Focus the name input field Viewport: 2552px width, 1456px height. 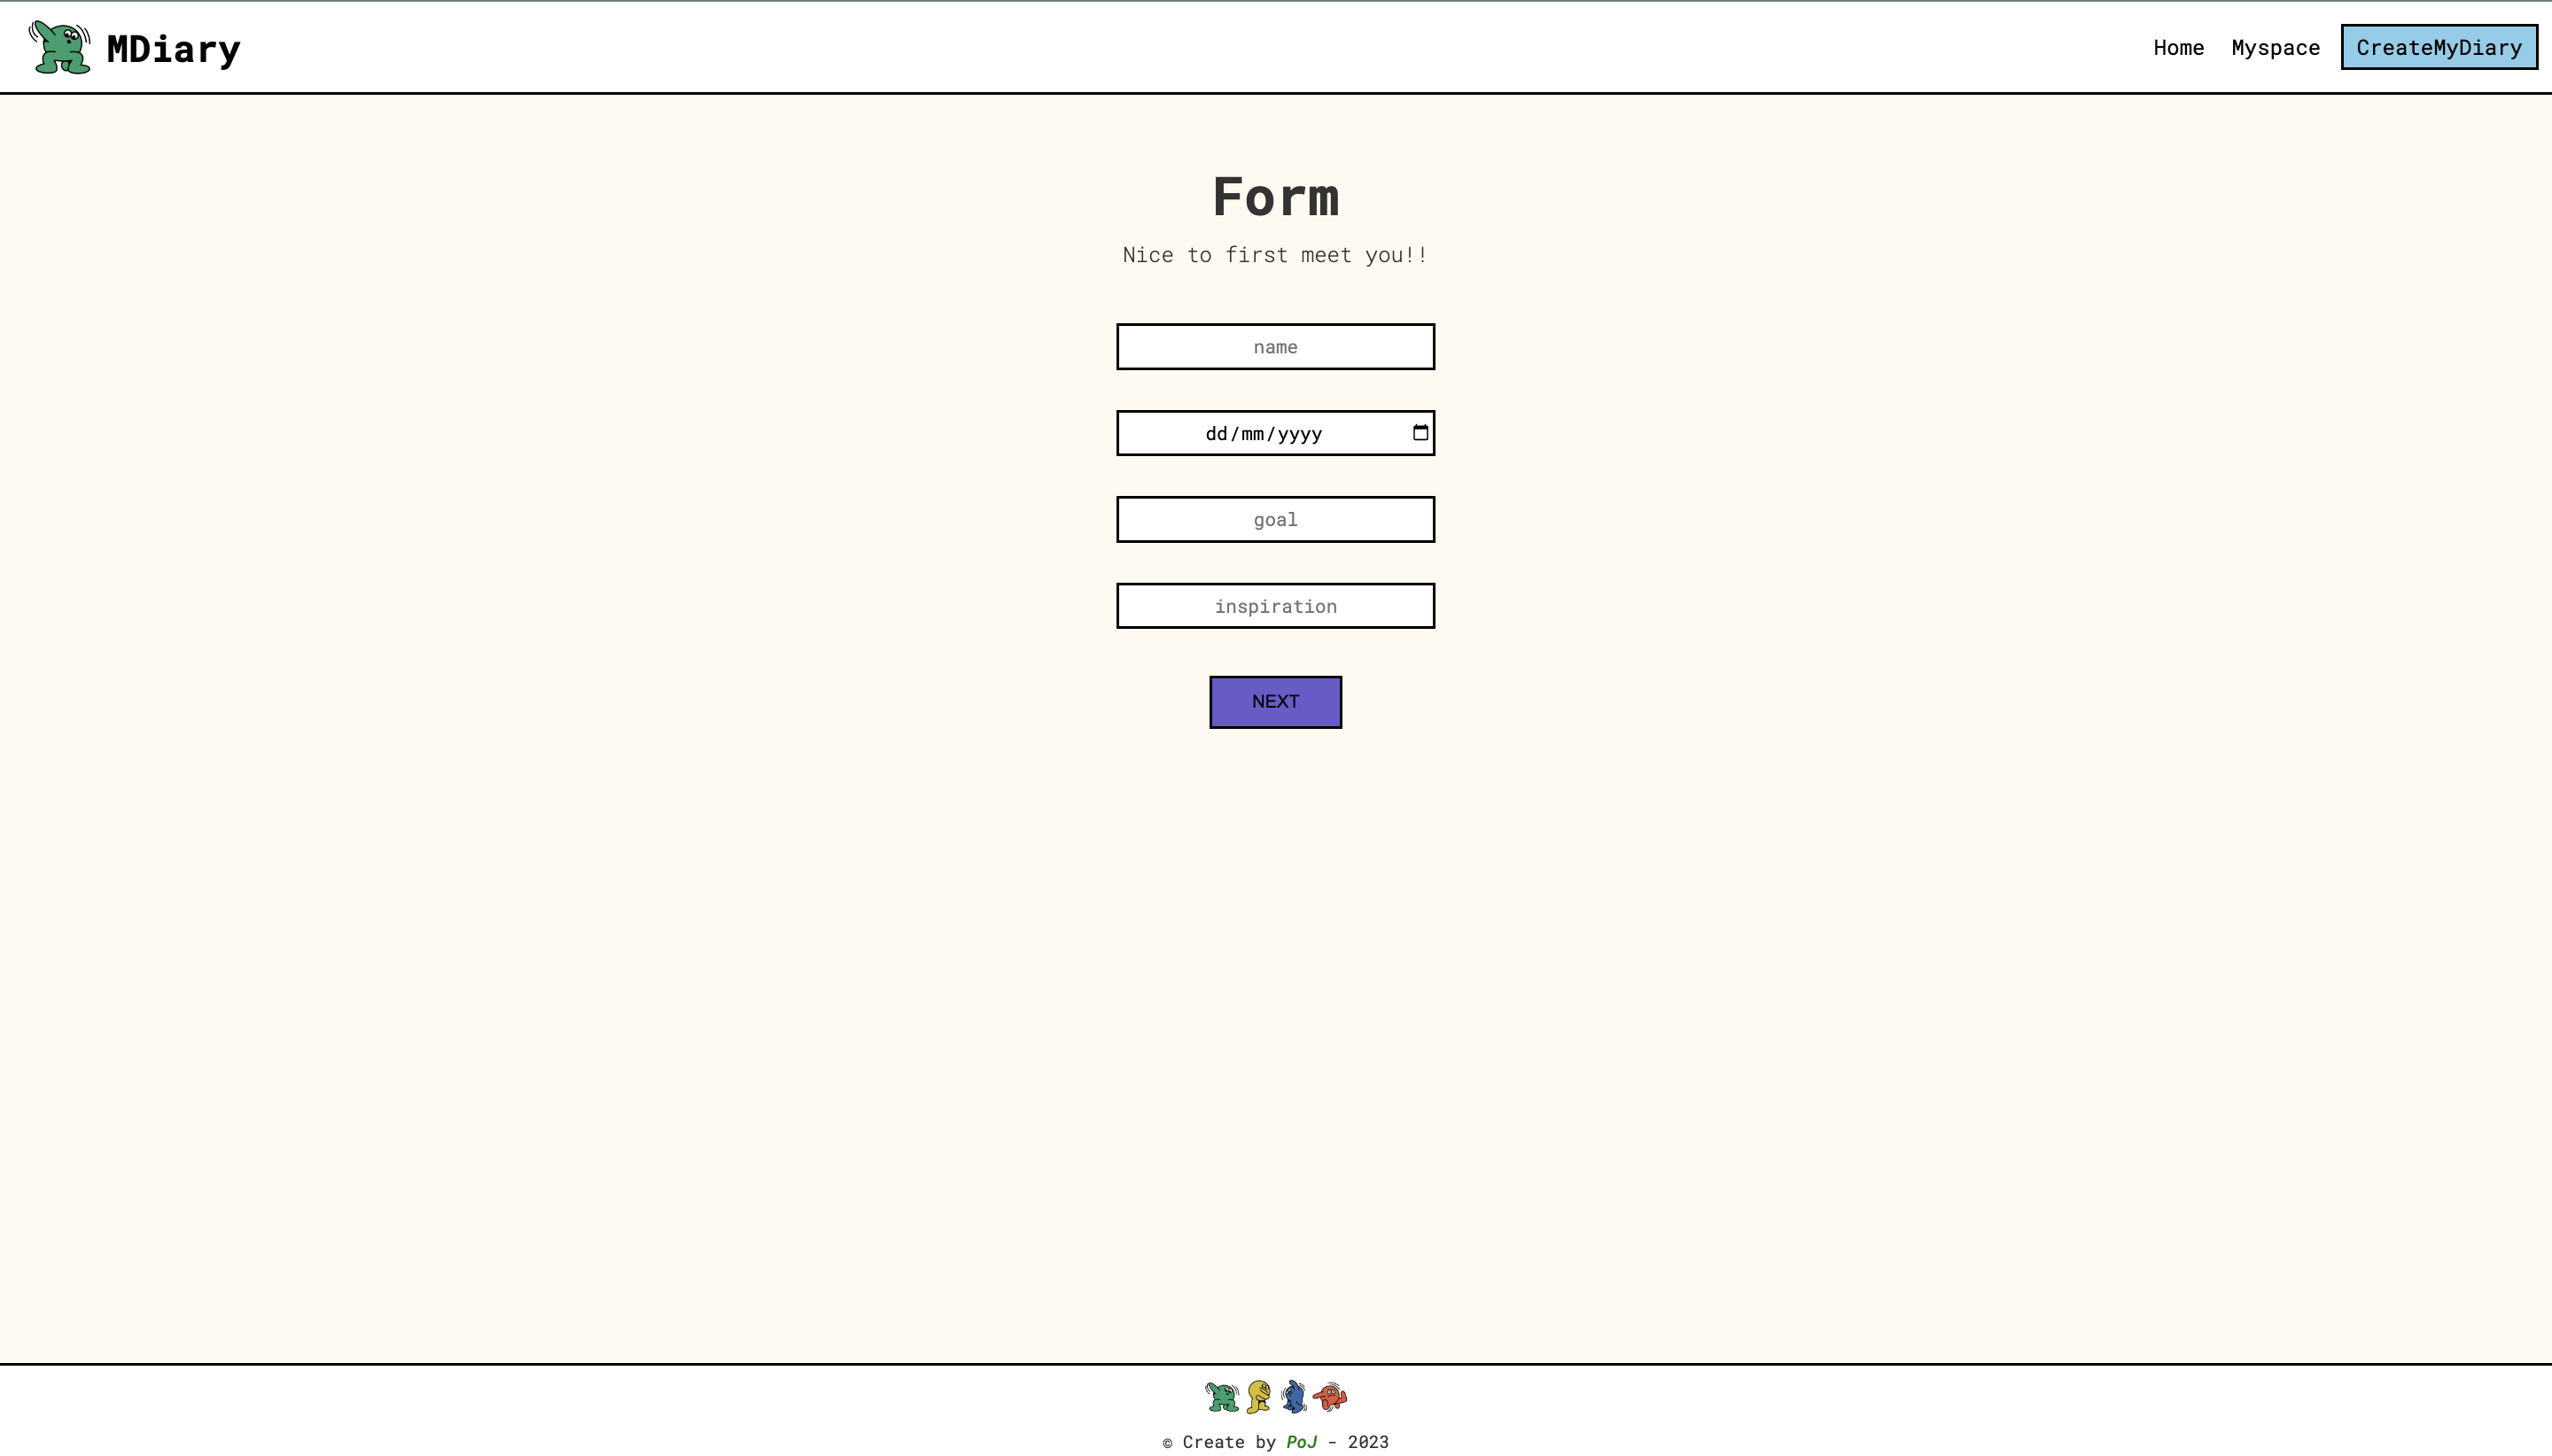click(1274, 347)
